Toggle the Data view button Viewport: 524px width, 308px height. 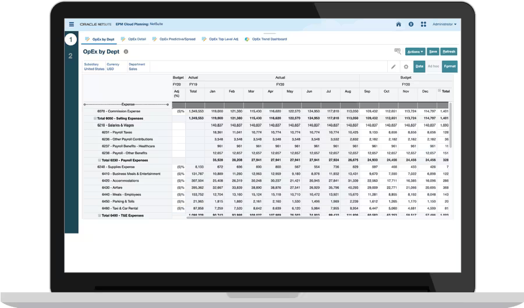click(x=419, y=66)
